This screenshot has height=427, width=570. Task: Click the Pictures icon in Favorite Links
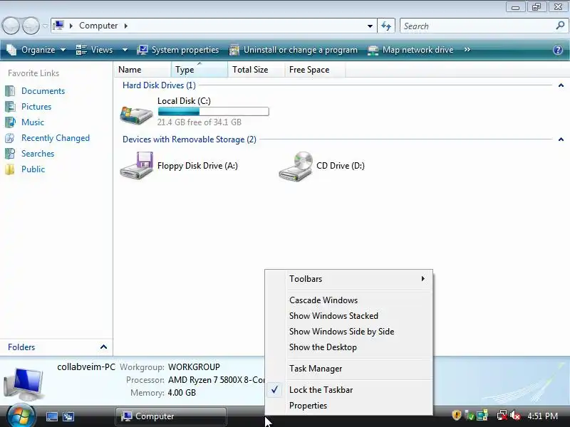[10, 106]
